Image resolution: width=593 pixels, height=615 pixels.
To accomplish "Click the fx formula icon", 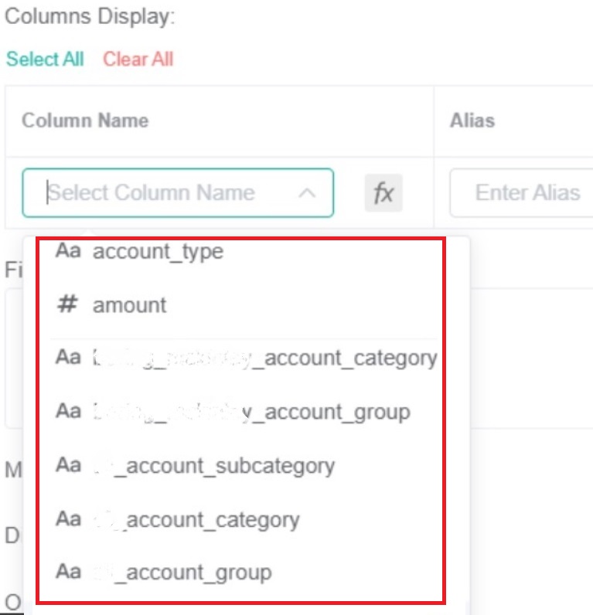I will click(x=383, y=192).
